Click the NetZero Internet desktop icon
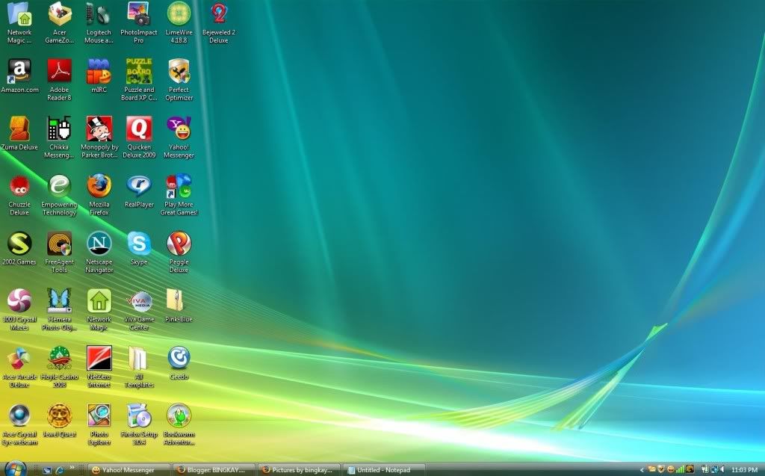 [99, 367]
